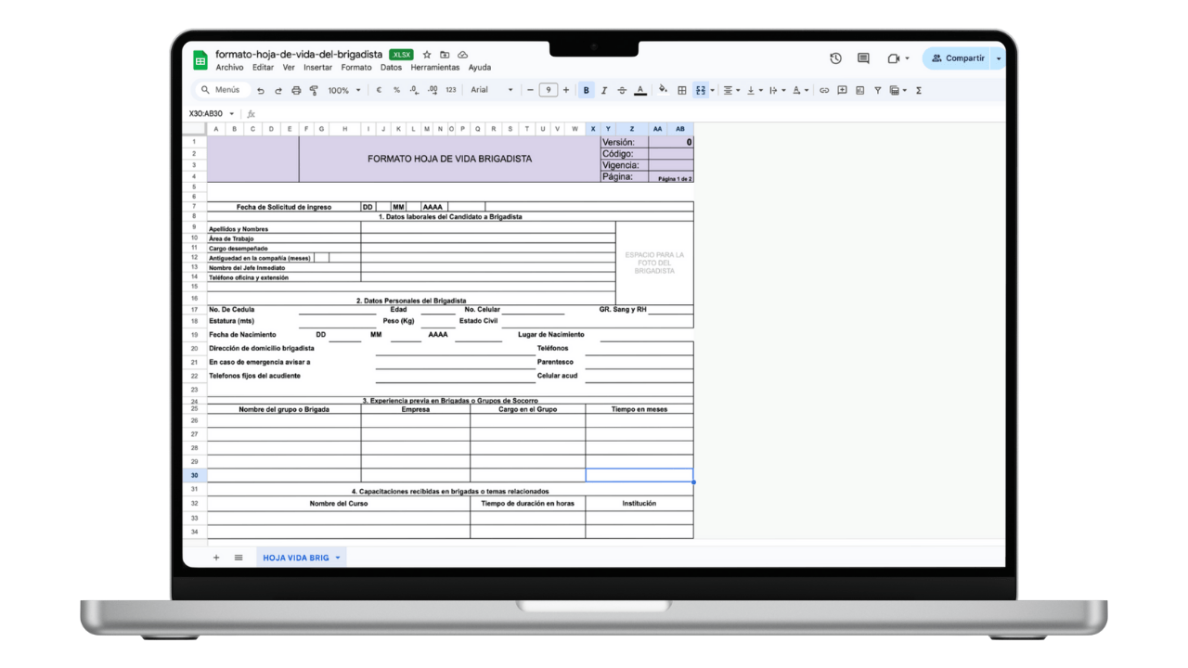
Task: Open the version history clock icon
Action: 834,58
